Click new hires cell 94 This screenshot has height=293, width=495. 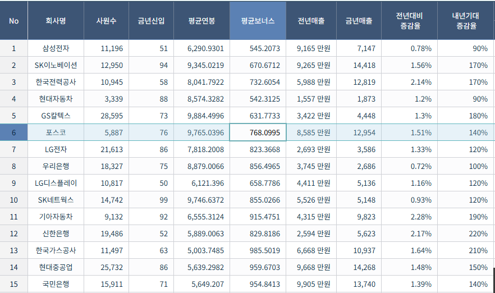151,65
